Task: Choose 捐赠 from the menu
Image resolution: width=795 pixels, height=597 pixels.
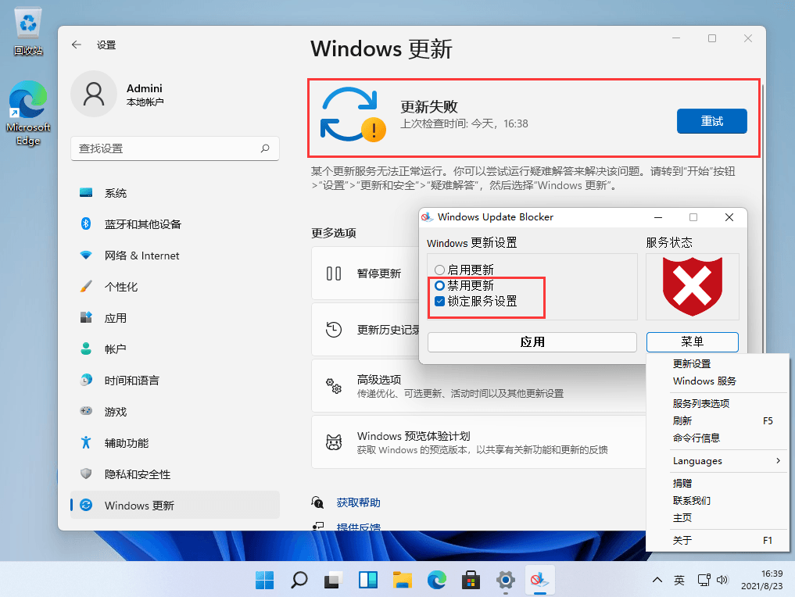Action: point(717,484)
